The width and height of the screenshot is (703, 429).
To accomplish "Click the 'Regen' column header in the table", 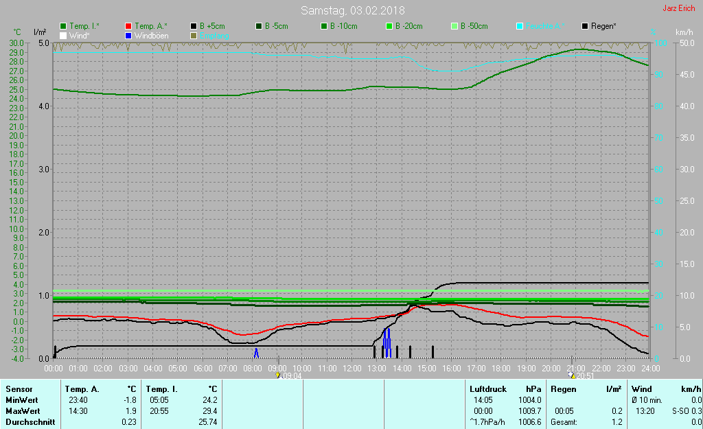I will 563,389.
